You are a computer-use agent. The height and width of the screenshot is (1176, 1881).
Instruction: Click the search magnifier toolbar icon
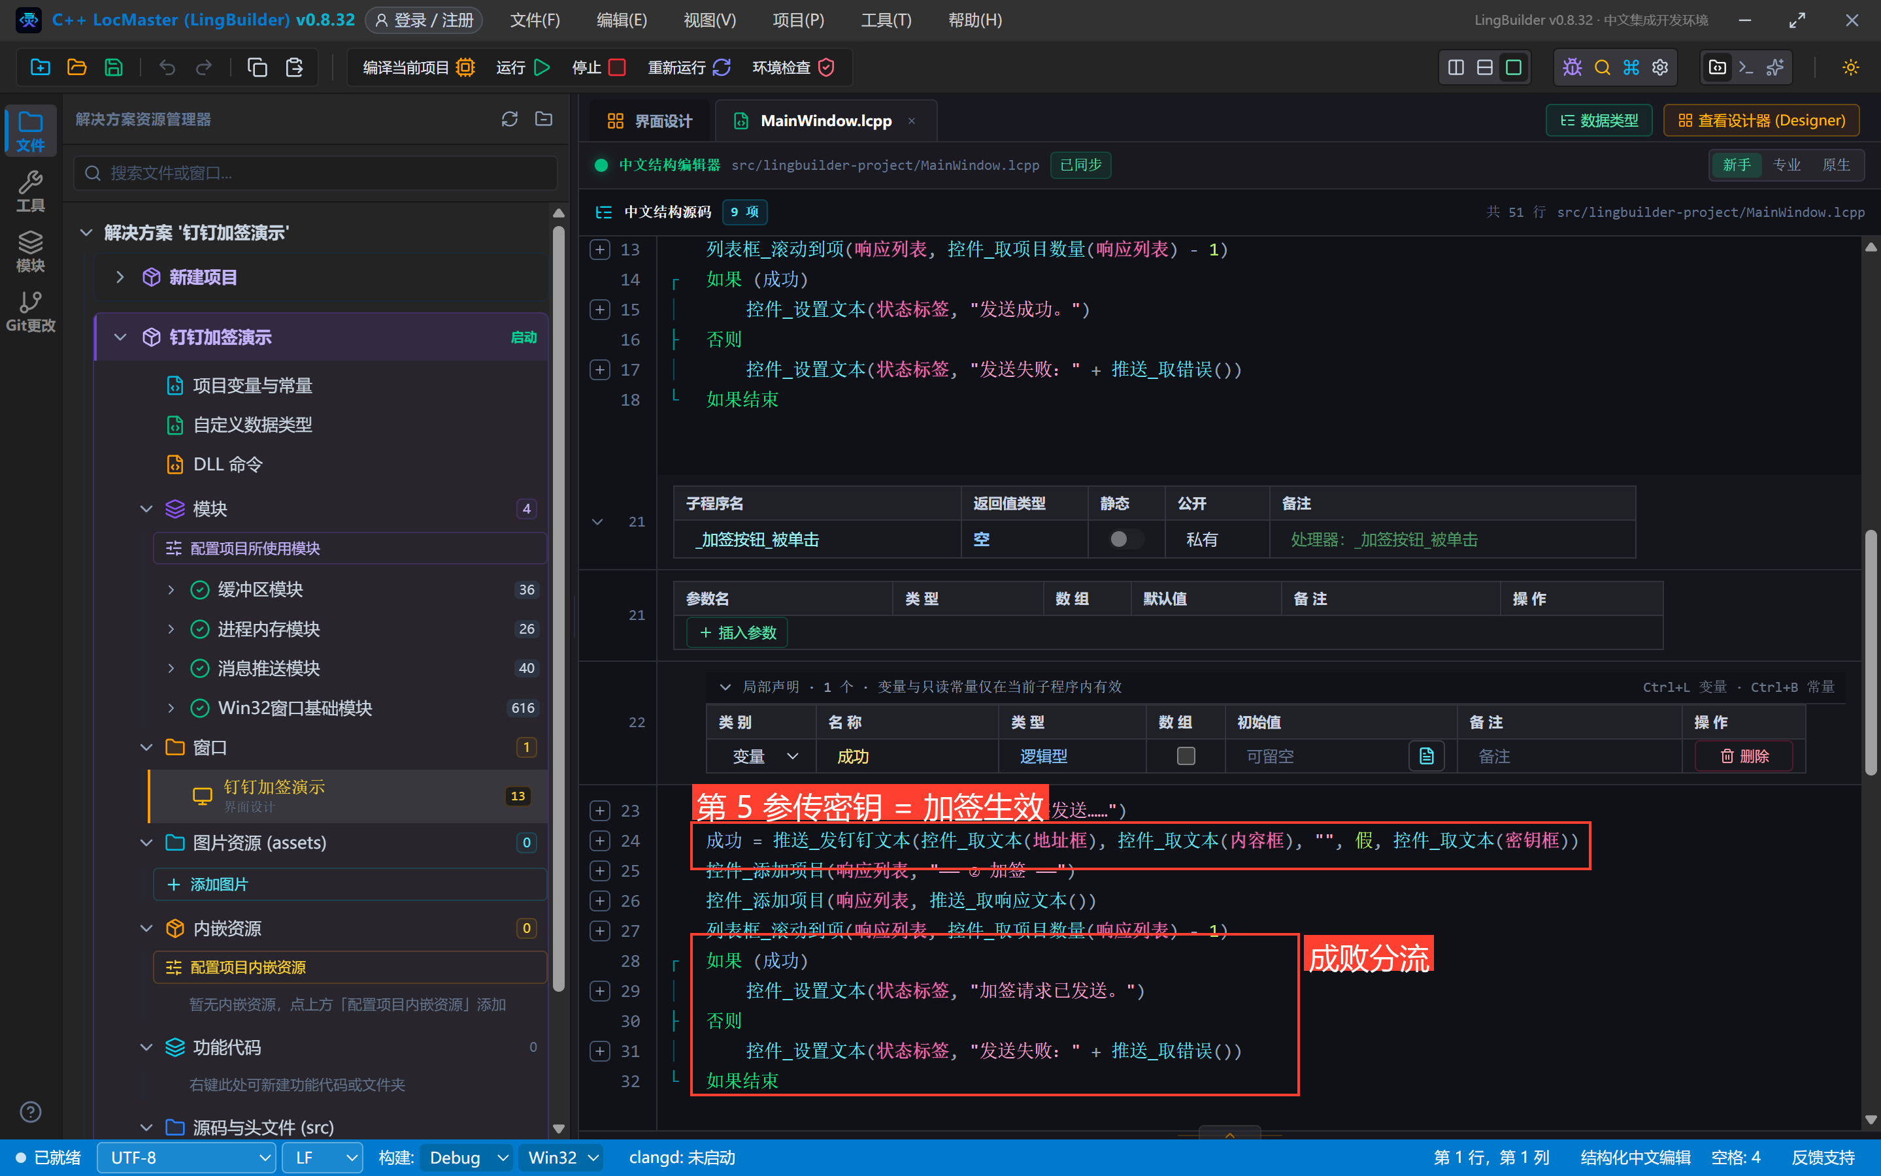[x=1602, y=68]
